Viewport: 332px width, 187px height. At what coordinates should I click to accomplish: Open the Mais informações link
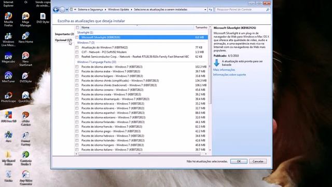click(224, 70)
